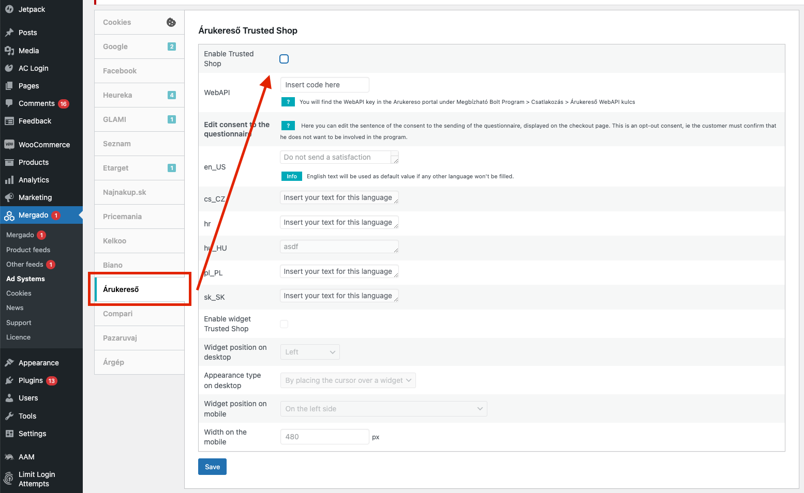804x493 pixels.
Task: Open the Pricemania tab
Action: (x=140, y=217)
